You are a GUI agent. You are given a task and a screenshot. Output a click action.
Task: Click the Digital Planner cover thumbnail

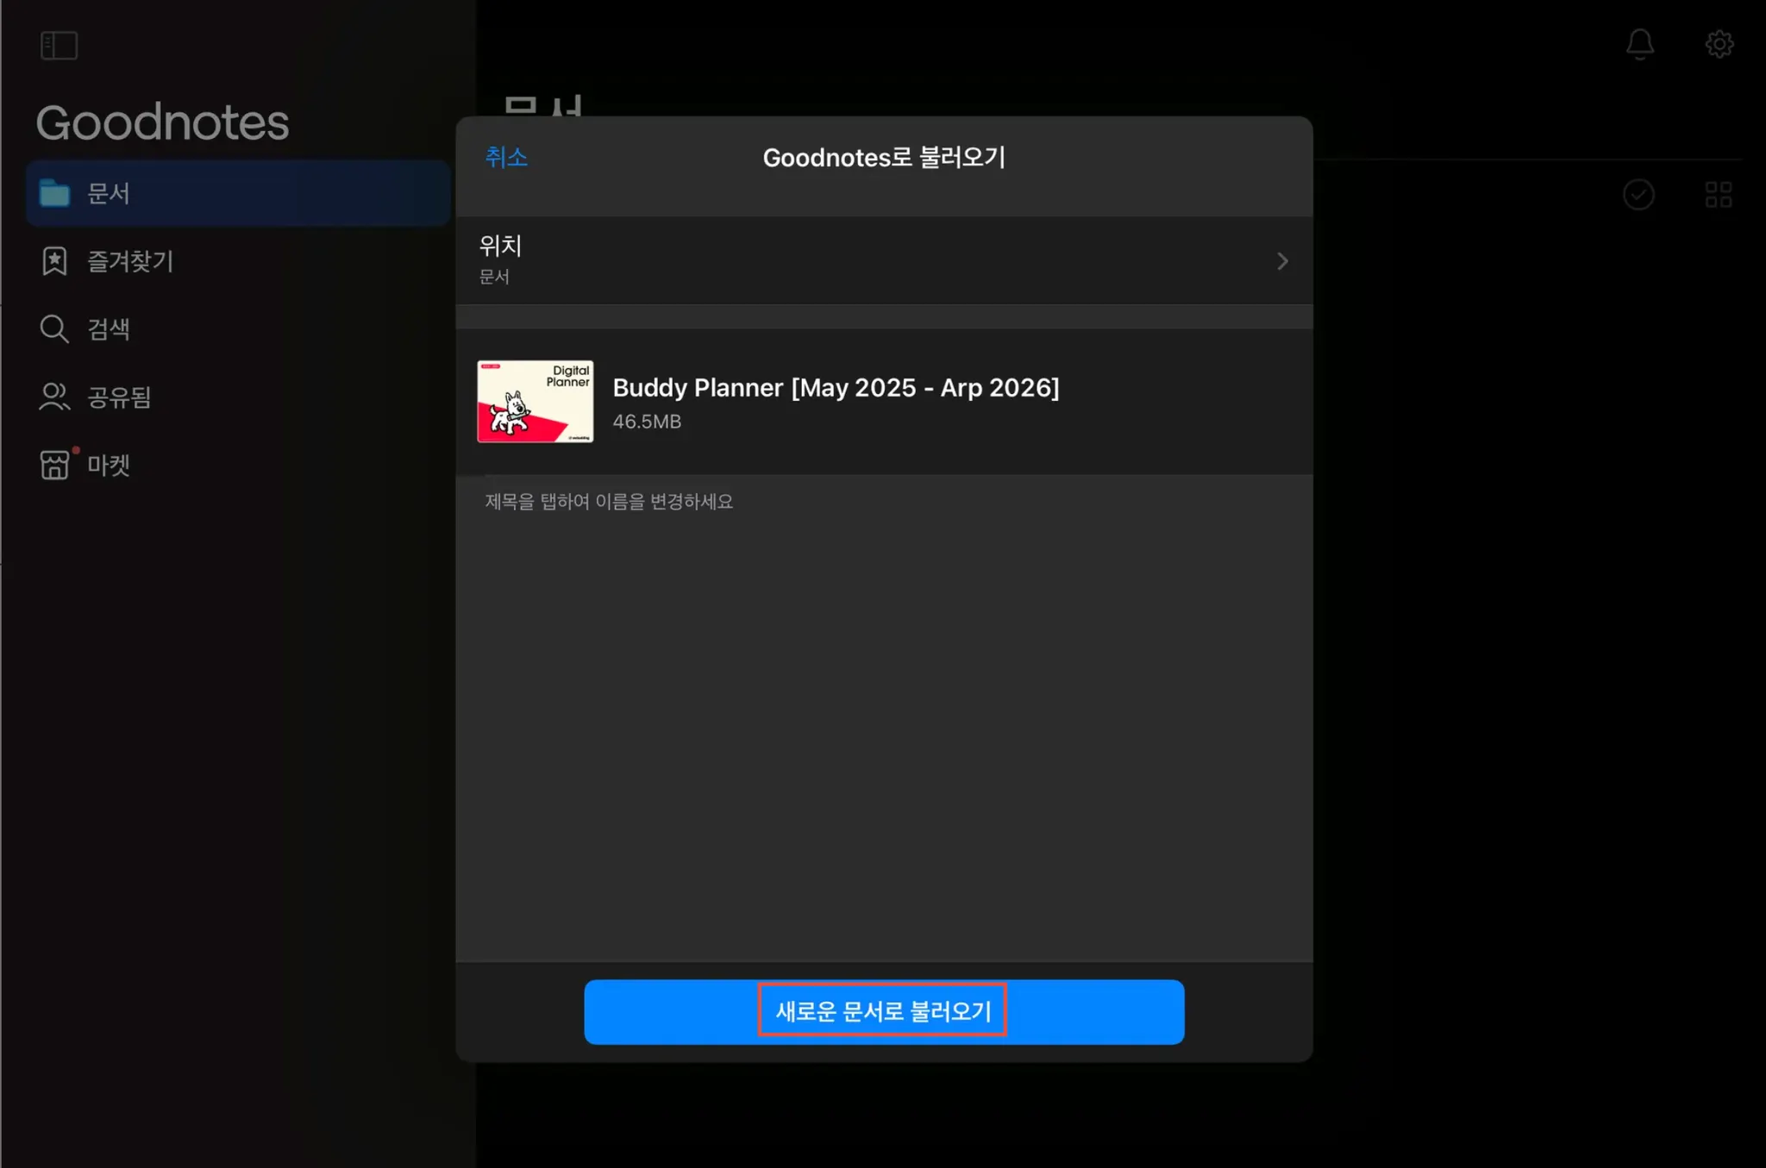[535, 402]
